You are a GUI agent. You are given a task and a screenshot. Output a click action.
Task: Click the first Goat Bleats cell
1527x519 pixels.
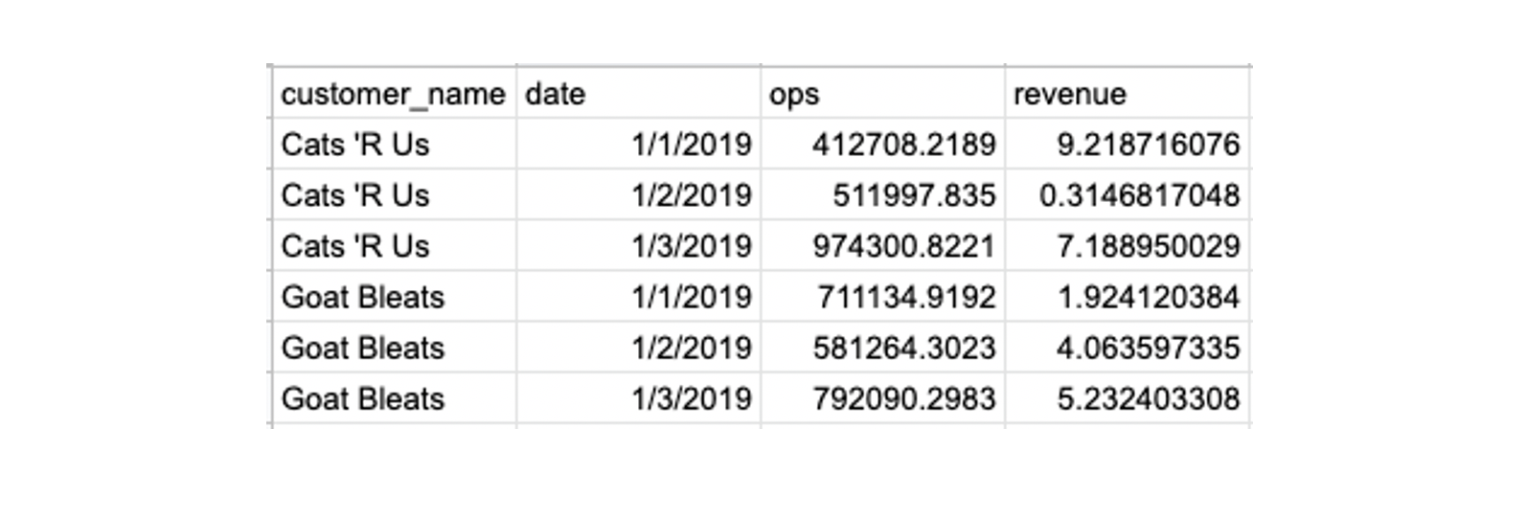(x=394, y=296)
